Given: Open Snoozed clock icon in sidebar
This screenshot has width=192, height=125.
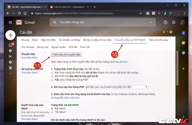Looking at the screenshot, I should coord(10,51).
